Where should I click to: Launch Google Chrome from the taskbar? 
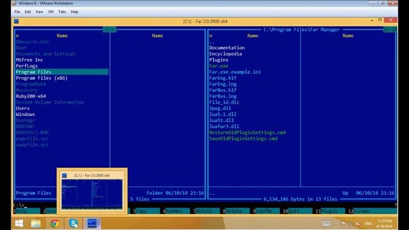tap(54, 224)
